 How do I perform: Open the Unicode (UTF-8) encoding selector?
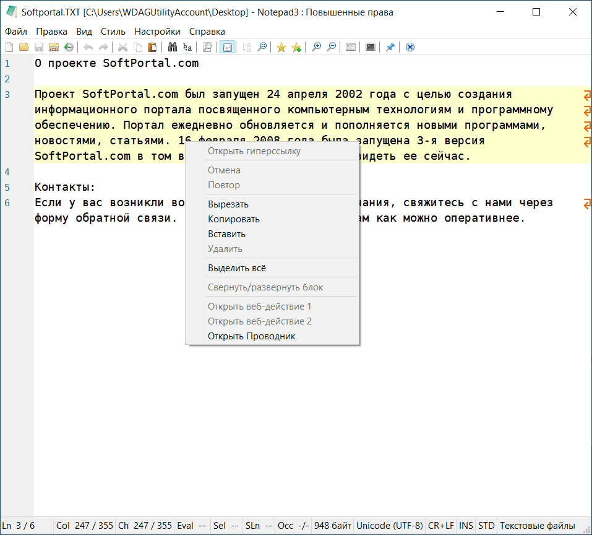coord(390,526)
